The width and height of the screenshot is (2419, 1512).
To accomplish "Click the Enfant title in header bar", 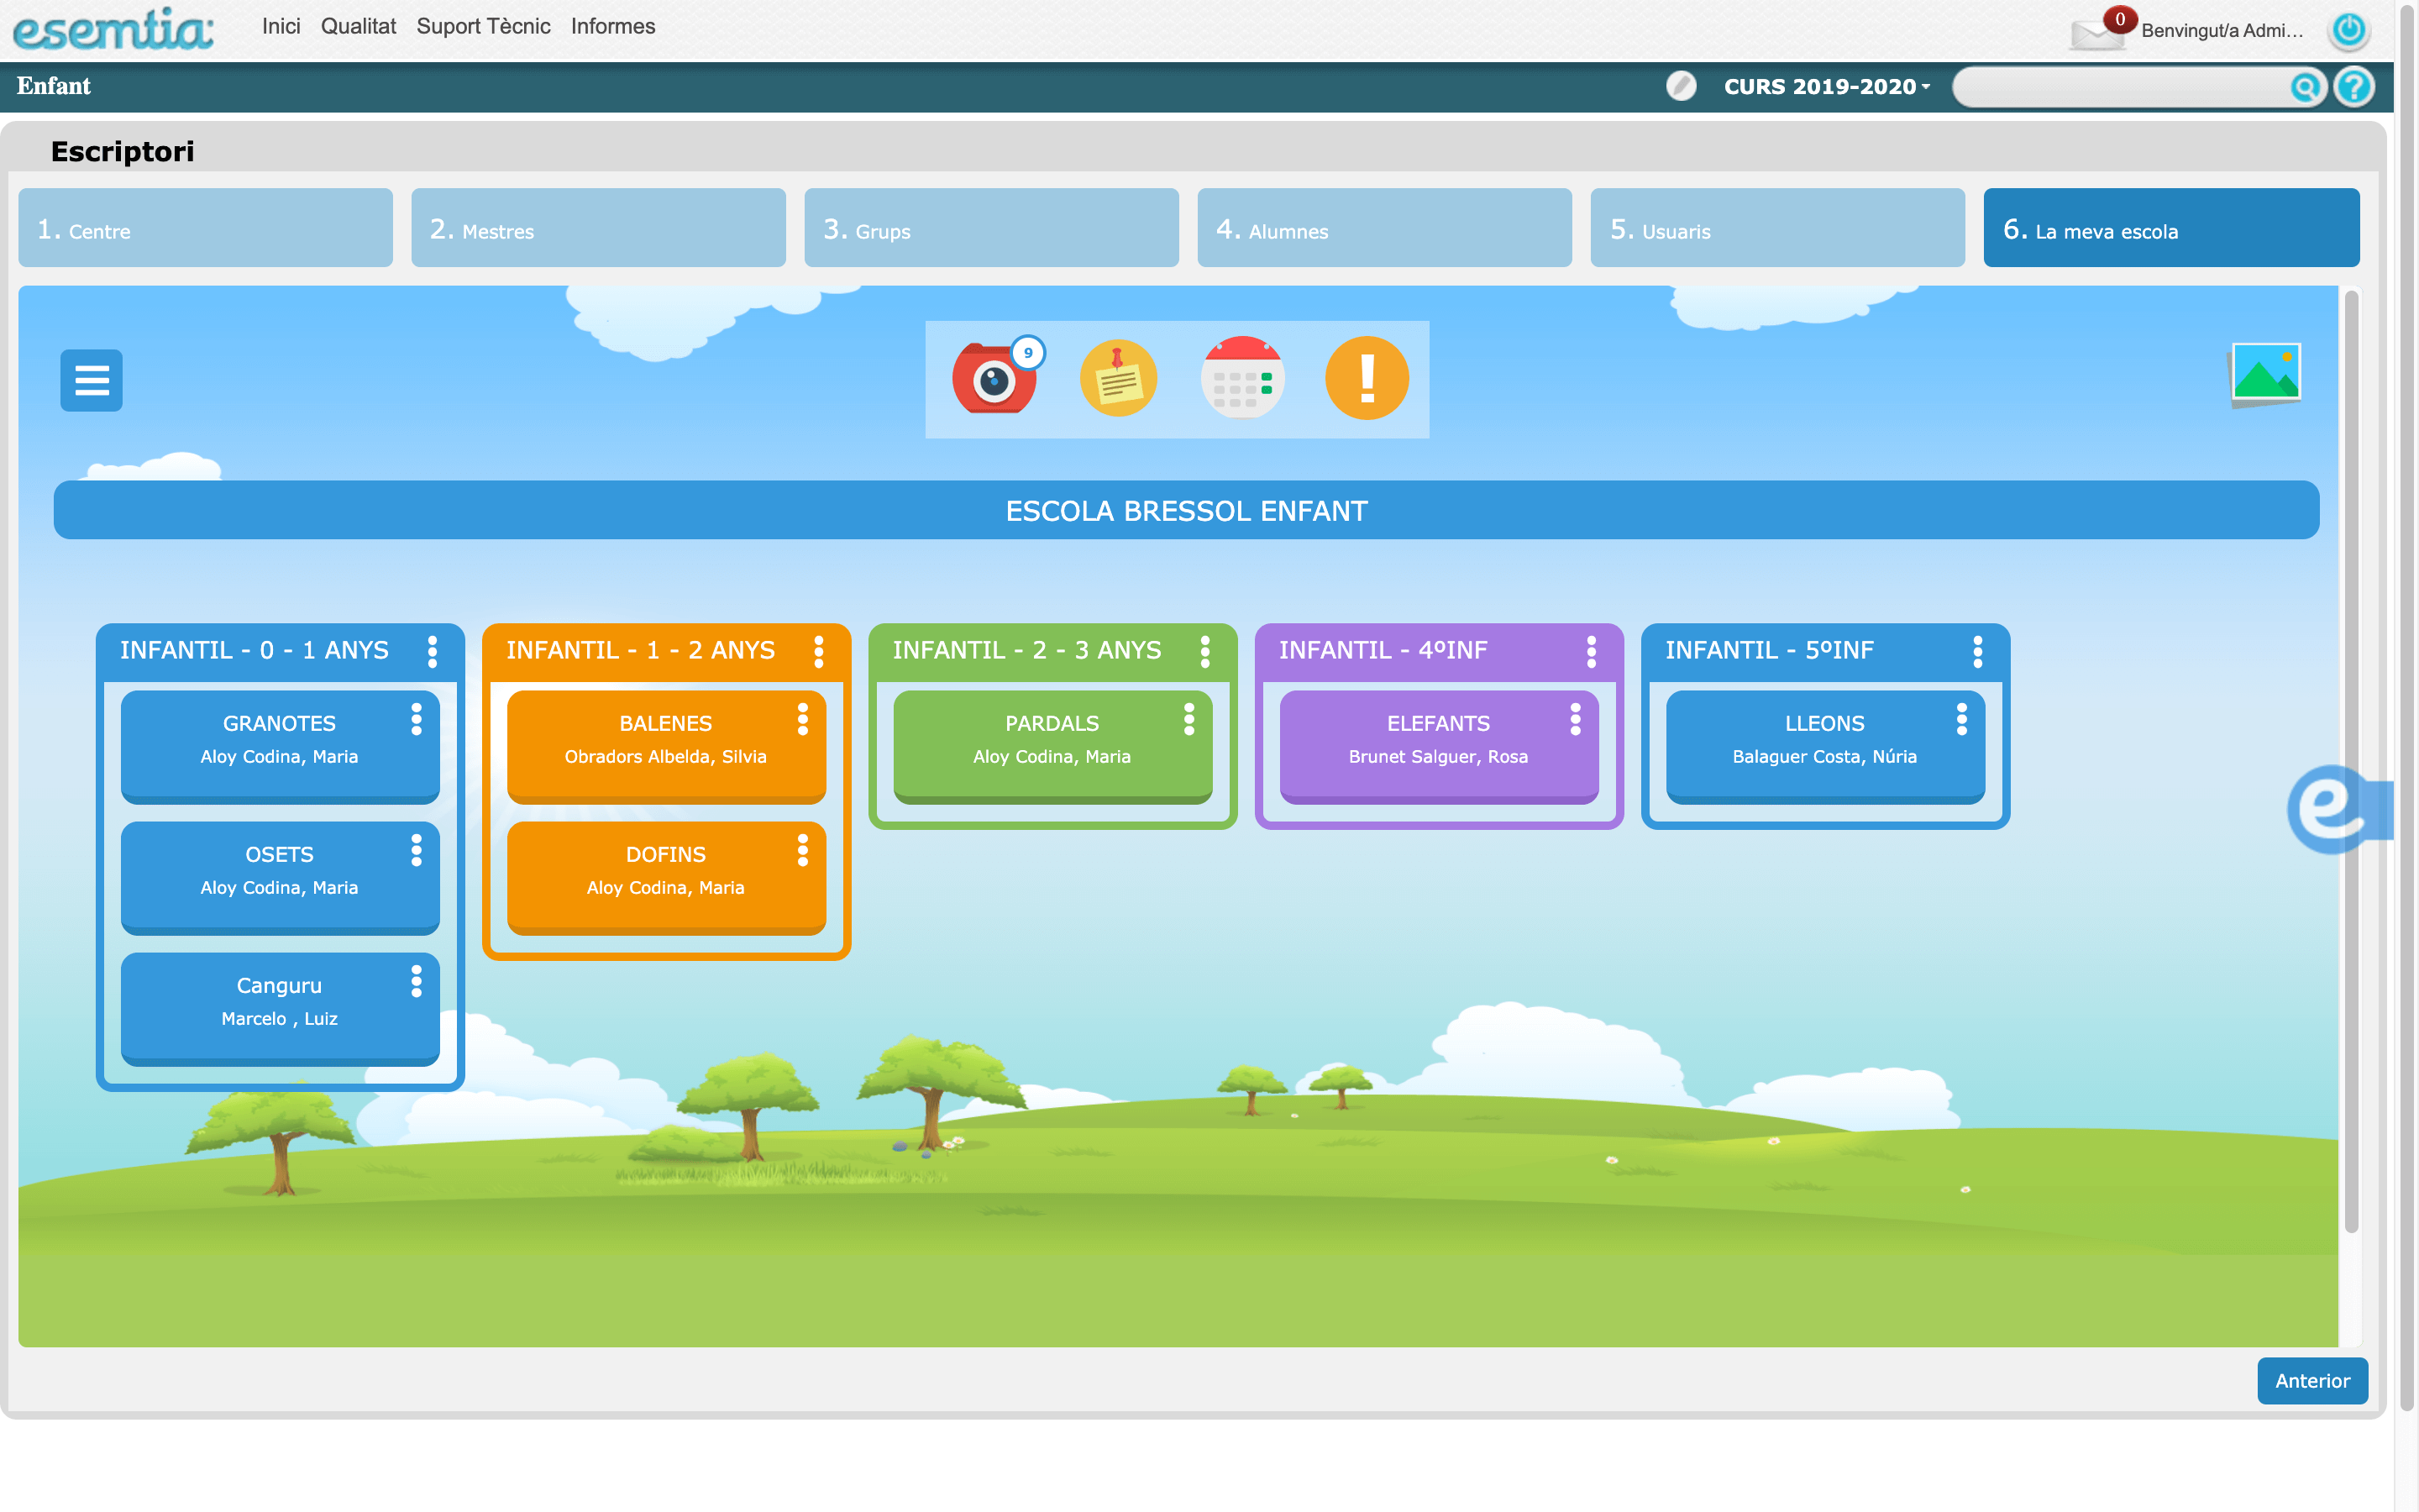I will pos(54,86).
